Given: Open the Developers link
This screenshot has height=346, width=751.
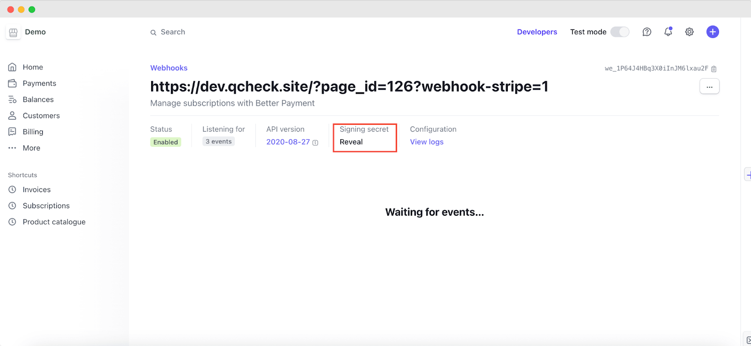Looking at the screenshot, I should coord(537,32).
